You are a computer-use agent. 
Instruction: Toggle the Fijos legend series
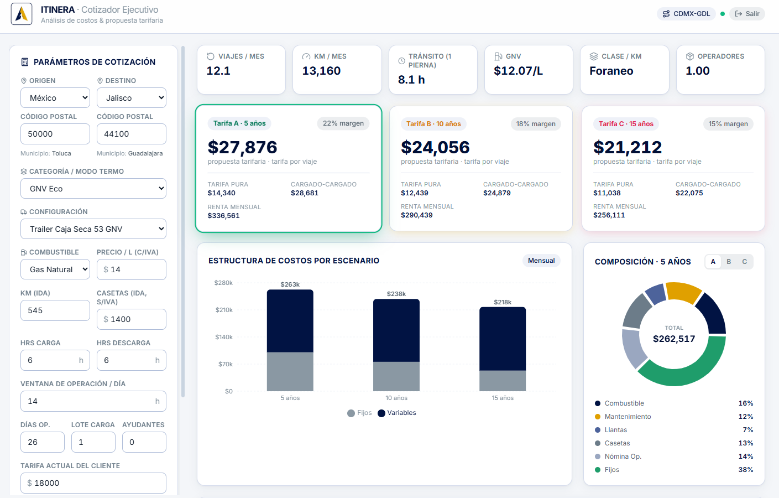[359, 413]
